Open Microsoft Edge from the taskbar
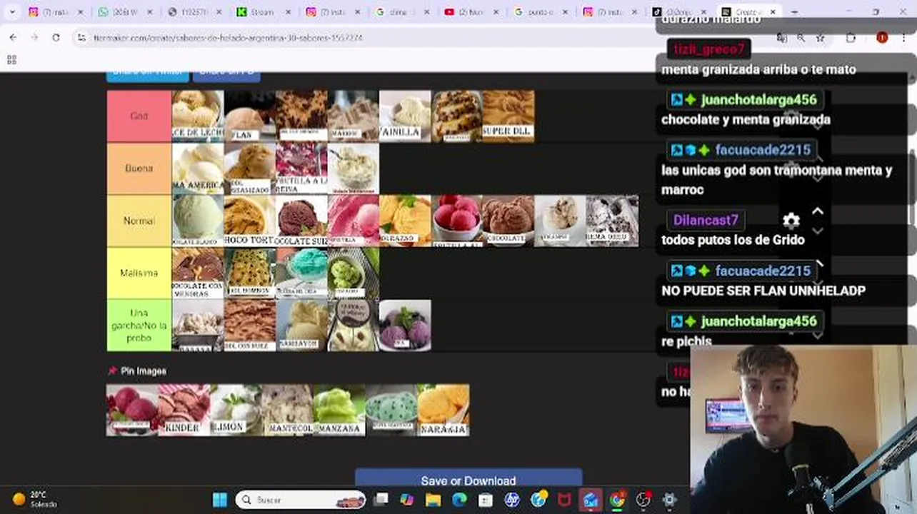The image size is (917, 514). 459,500
